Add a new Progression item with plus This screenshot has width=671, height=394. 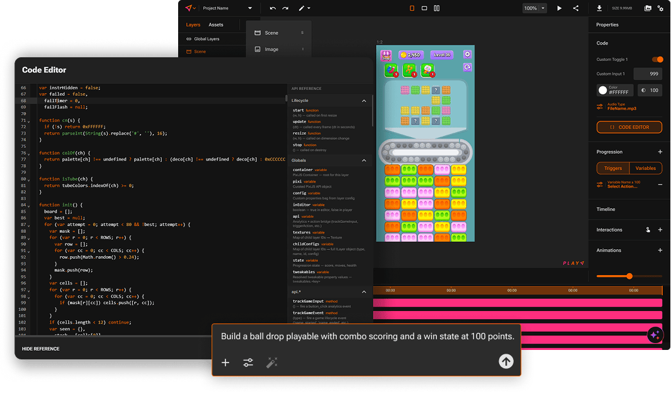tap(660, 152)
